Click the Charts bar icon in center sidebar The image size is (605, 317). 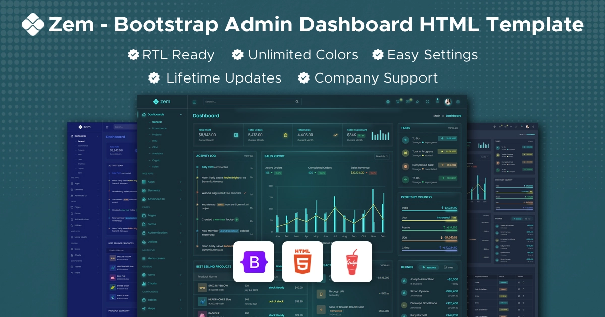click(144, 283)
